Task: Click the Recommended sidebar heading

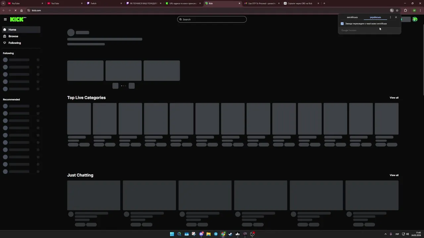Action: [11, 99]
